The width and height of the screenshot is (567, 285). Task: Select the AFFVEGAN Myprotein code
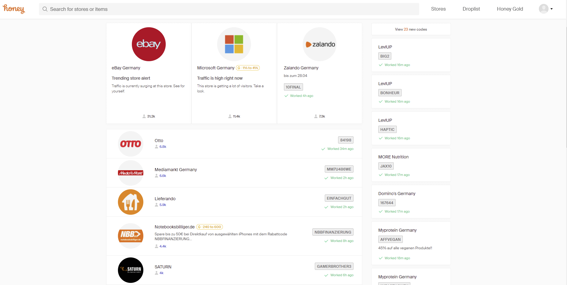(390, 239)
